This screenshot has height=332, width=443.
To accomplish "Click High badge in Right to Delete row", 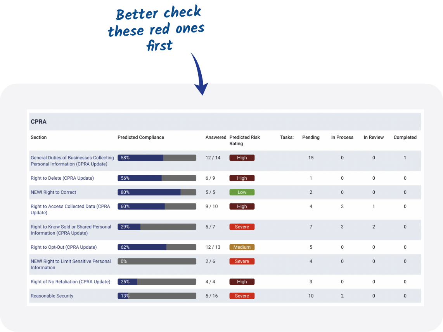I will click(242, 178).
